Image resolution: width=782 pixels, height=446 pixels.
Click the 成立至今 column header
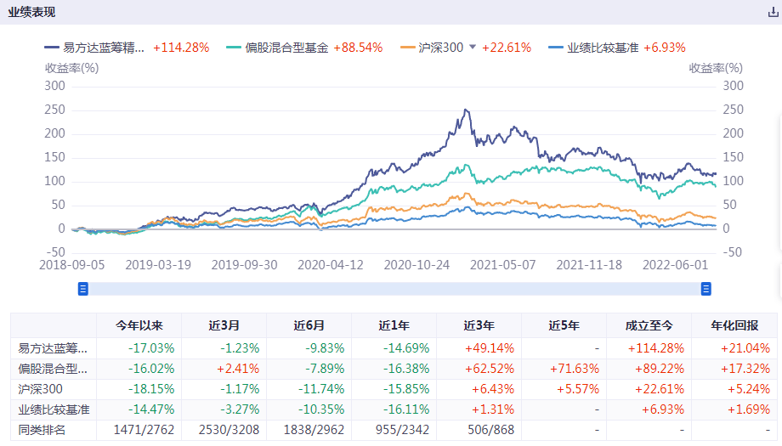pyautogui.click(x=649, y=325)
